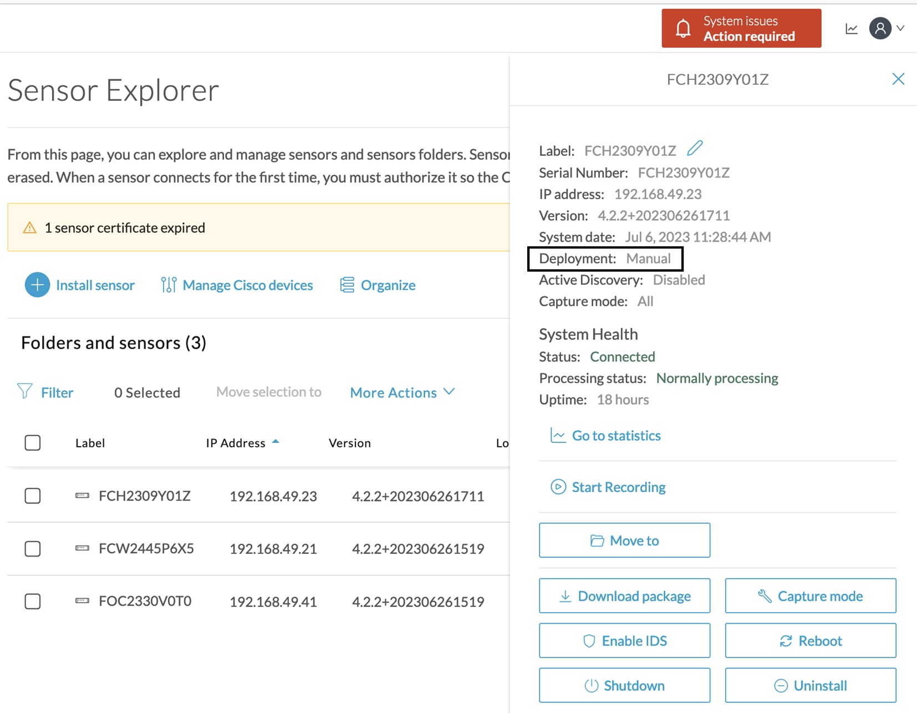Close the FCH2309Y01Z details panel
Viewport: 917px width, 714px height.
coord(898,79)
